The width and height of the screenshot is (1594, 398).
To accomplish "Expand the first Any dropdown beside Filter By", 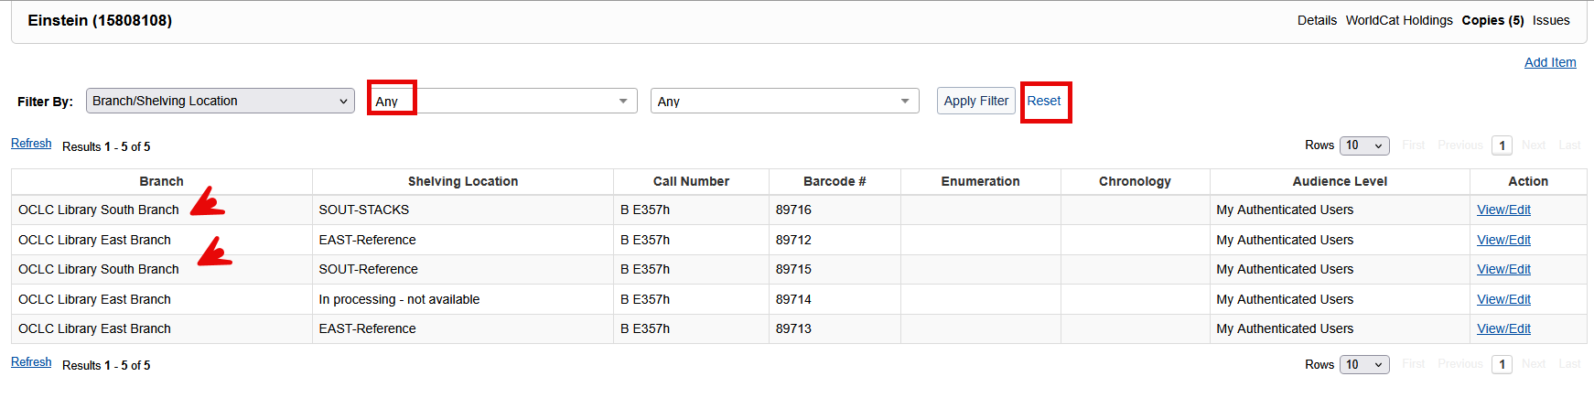I will 502,101.
